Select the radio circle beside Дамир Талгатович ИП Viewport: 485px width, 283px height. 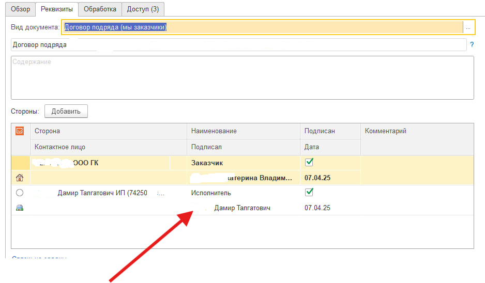(20, 193)
